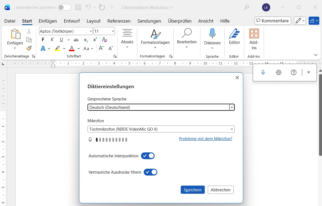Switch to the Referenzen tab
The image size is (322, 206).
pos(119,21)
